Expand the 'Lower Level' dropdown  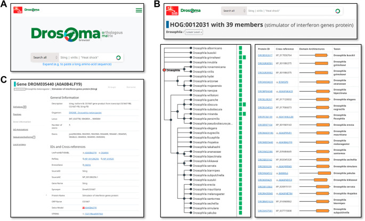[x=194, y=32]
